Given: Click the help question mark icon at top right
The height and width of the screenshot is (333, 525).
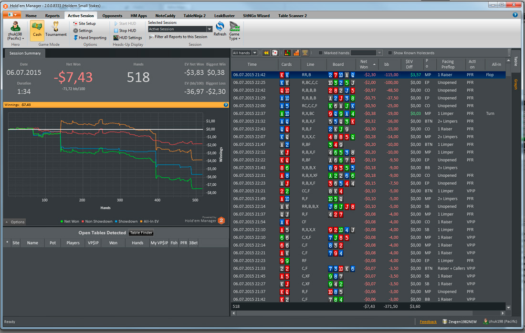Looking at the screenshot, I should pyautogui.click(x=515, y=15).
